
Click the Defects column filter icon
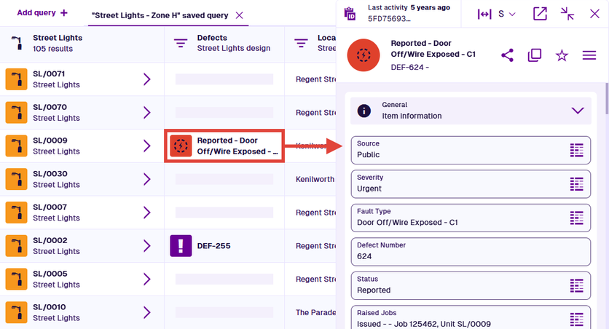[181, 44]
